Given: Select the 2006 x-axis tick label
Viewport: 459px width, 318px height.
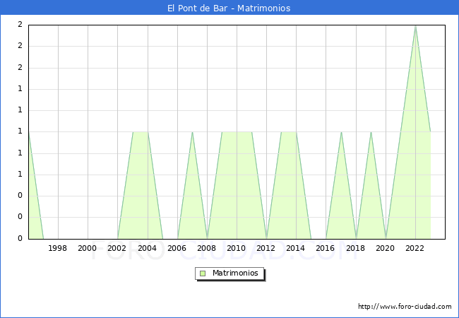Looking at the screenshot, I should [x=177, y=248].
